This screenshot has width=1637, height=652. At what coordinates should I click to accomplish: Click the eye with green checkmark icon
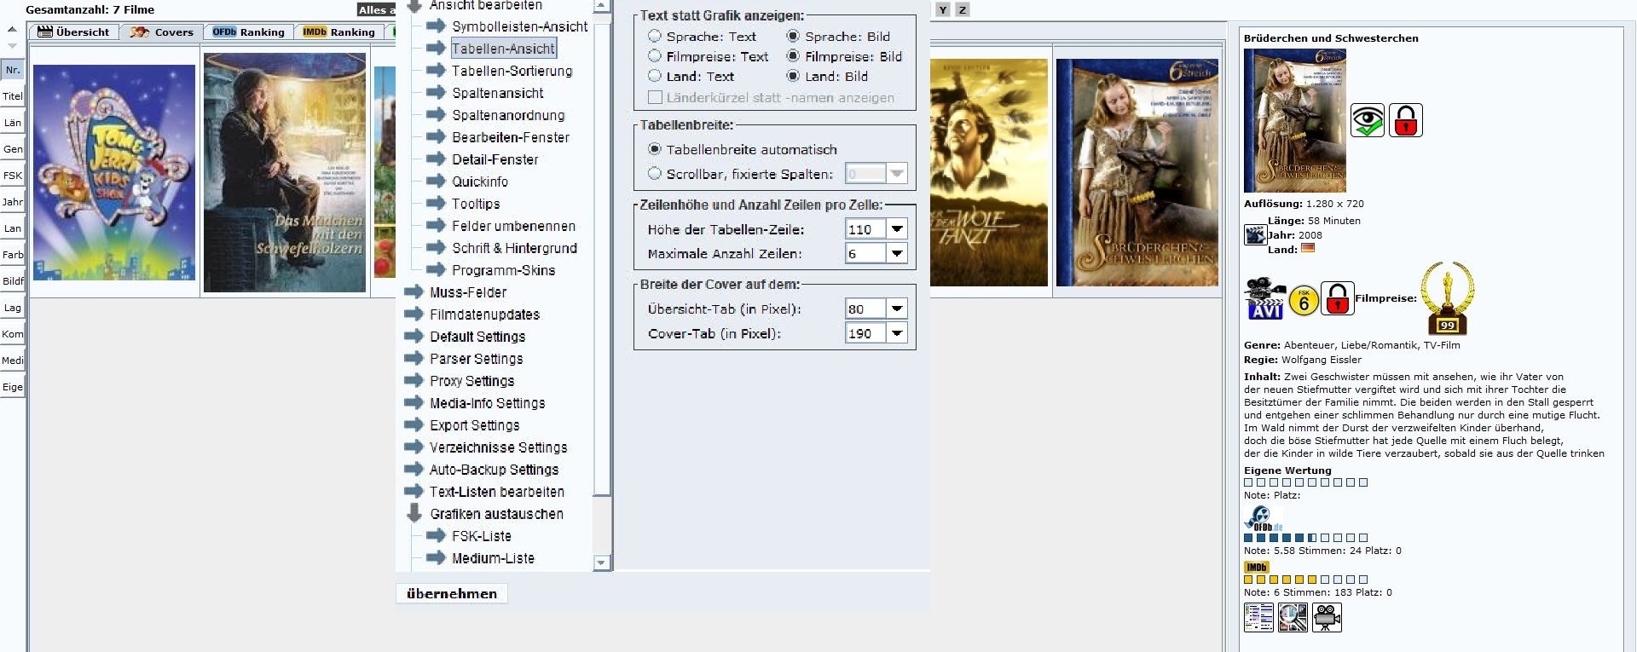point(1367,121)
